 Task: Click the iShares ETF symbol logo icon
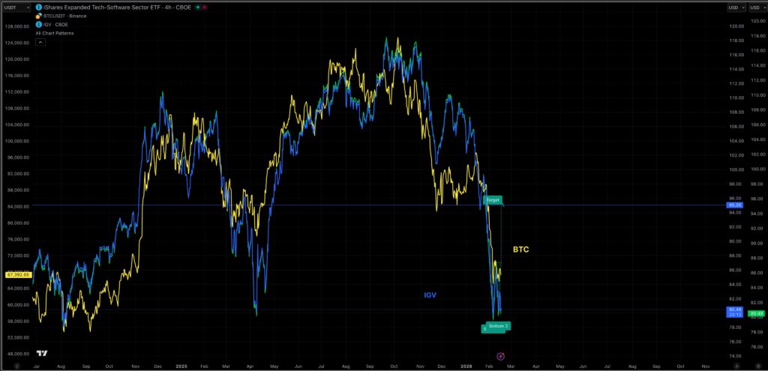[39, 7]
